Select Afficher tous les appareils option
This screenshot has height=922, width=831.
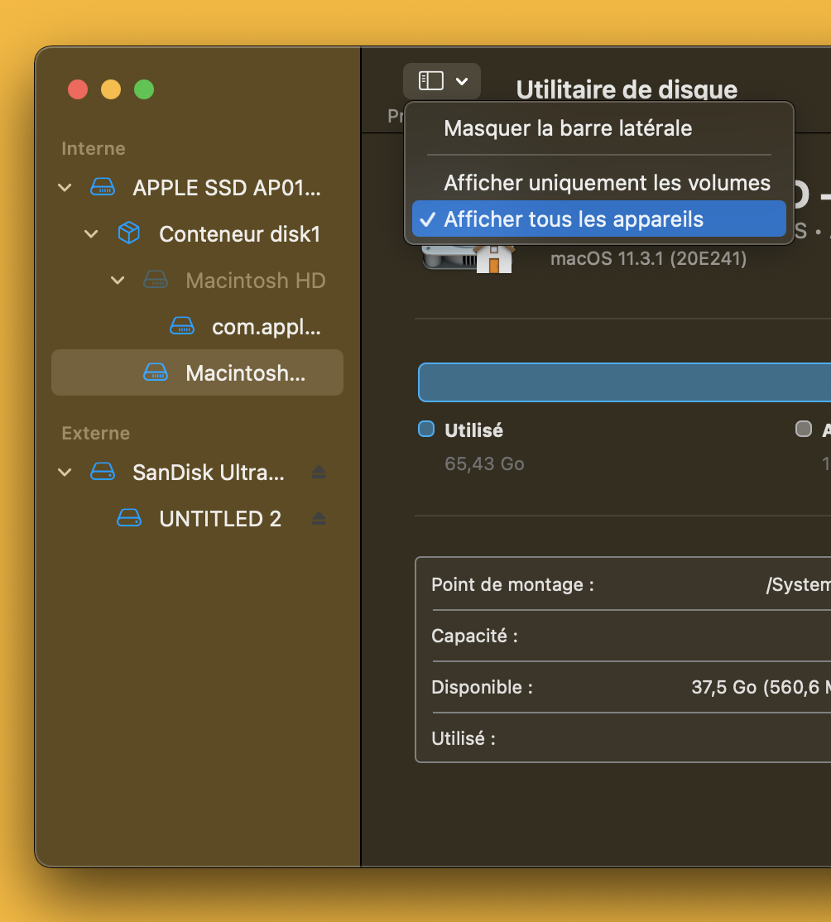click(574, 219)
